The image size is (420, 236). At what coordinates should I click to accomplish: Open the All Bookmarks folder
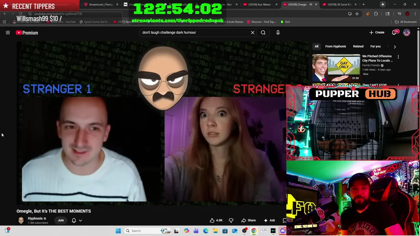tap(406, 22)
